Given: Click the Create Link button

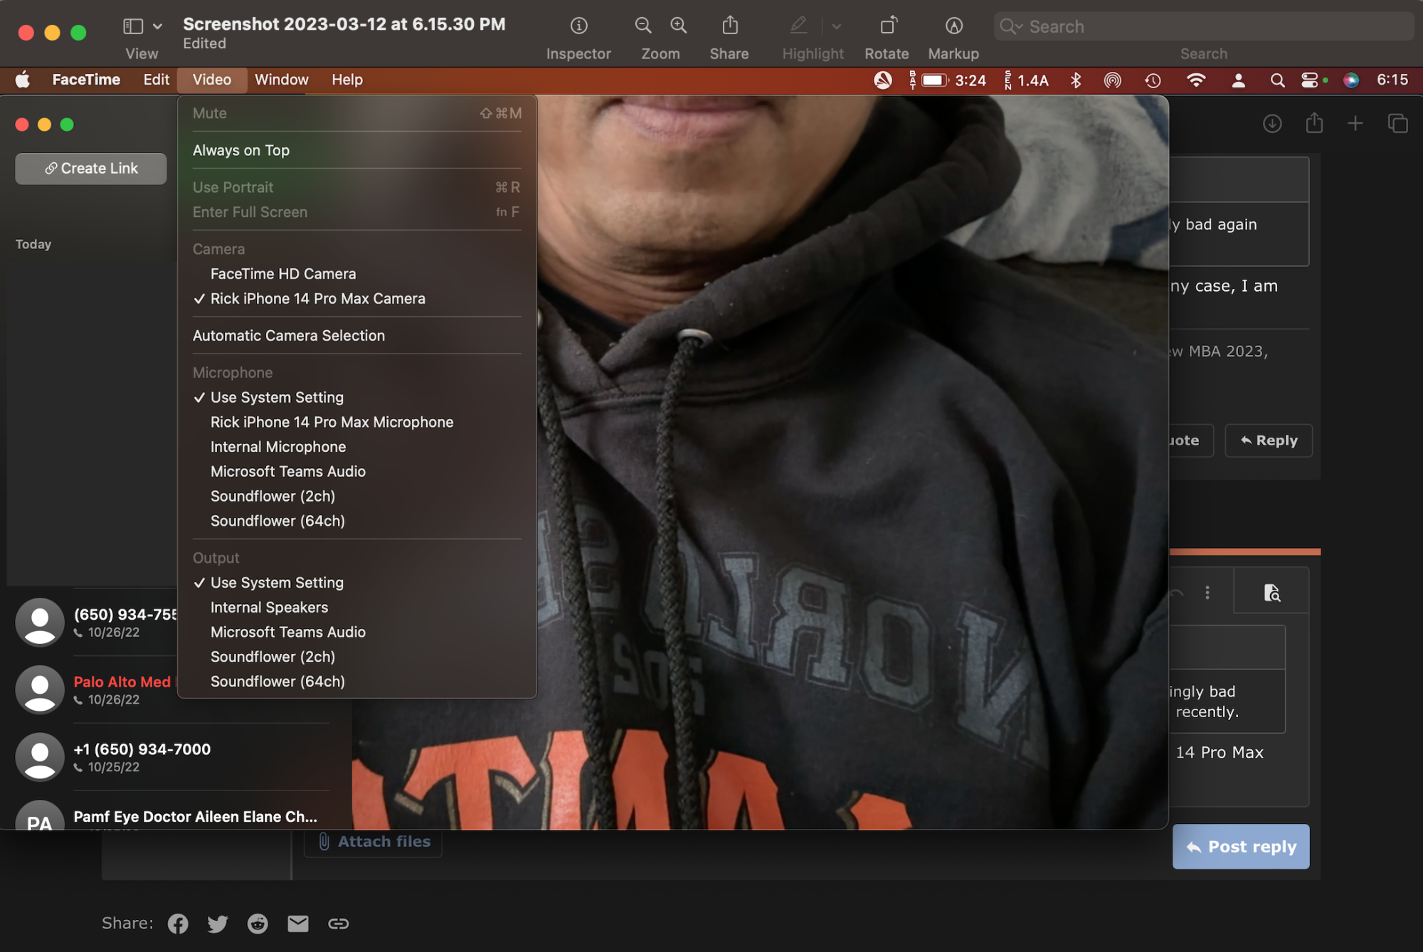Looking at the screenshot, I should coord(91,169).
